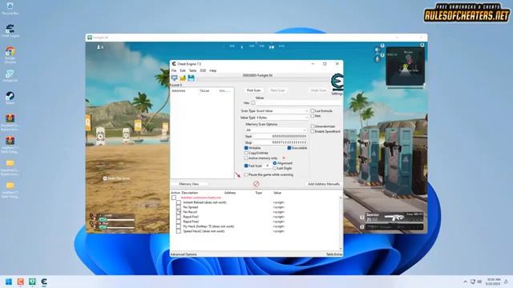Screen dimensions: 513x288
Task: Toggle the Executable checkbox
Action: tap(289, 148)
